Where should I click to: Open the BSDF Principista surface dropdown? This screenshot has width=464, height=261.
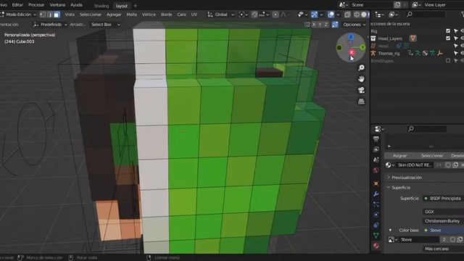(x=443, y=198)
